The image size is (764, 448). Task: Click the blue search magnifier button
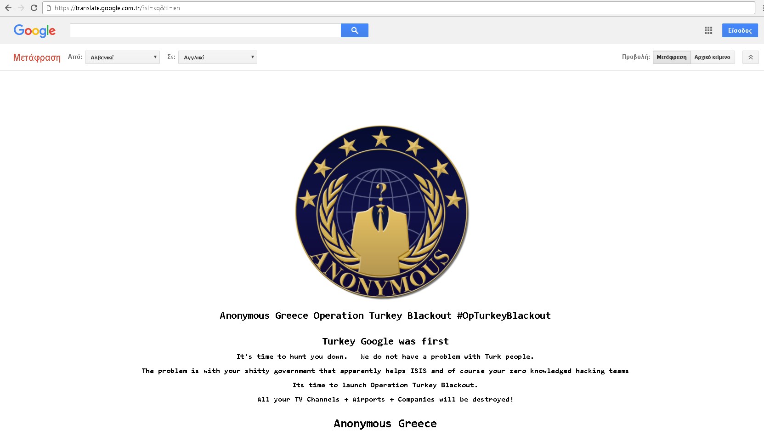click(x=354, y=30)
